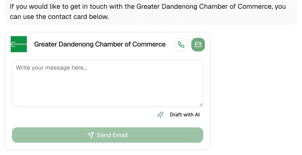This screenshot has width=302, height=155.
Task: Click the Greater Dandenong green logo
Action: [19, 44]
